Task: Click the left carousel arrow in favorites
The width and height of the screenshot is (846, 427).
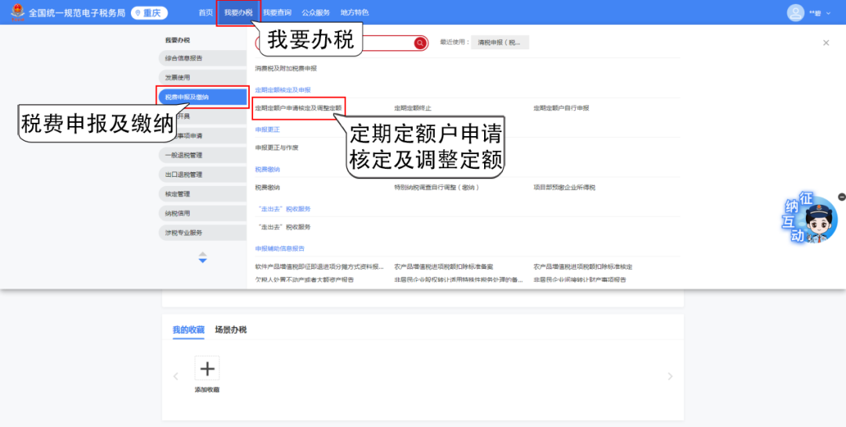Action: click(x=176, y=376)
